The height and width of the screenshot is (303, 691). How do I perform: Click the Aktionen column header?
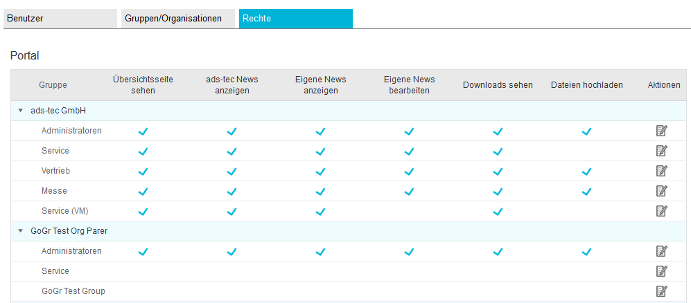click(x=664, y=85)
